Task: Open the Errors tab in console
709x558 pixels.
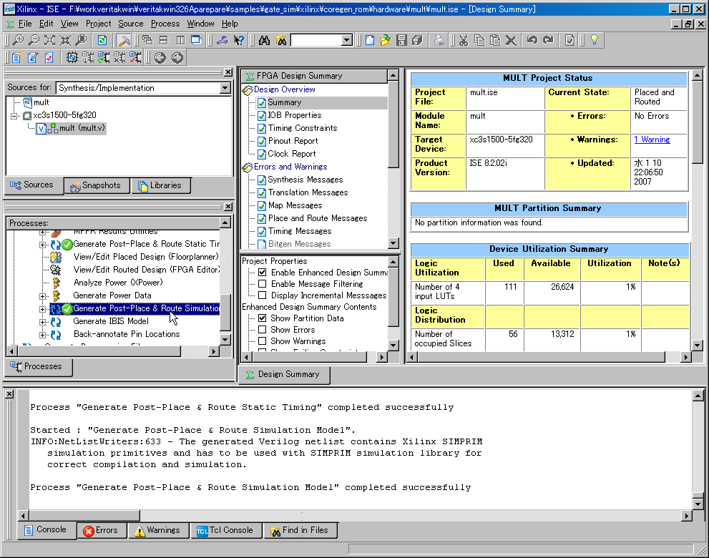Action: (x=102, y=530)
